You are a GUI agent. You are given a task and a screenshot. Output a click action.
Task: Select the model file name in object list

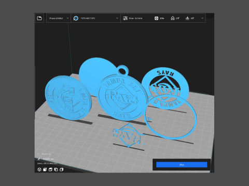[48, 159]
